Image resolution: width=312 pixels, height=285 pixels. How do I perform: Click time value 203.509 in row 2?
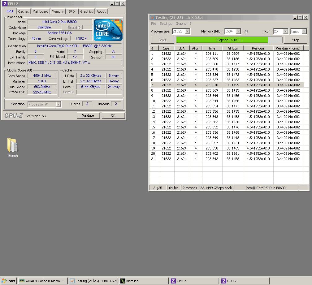click(212, 59)
